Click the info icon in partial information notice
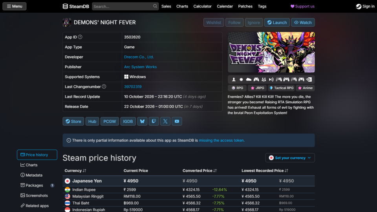 (x=69, y=141)
